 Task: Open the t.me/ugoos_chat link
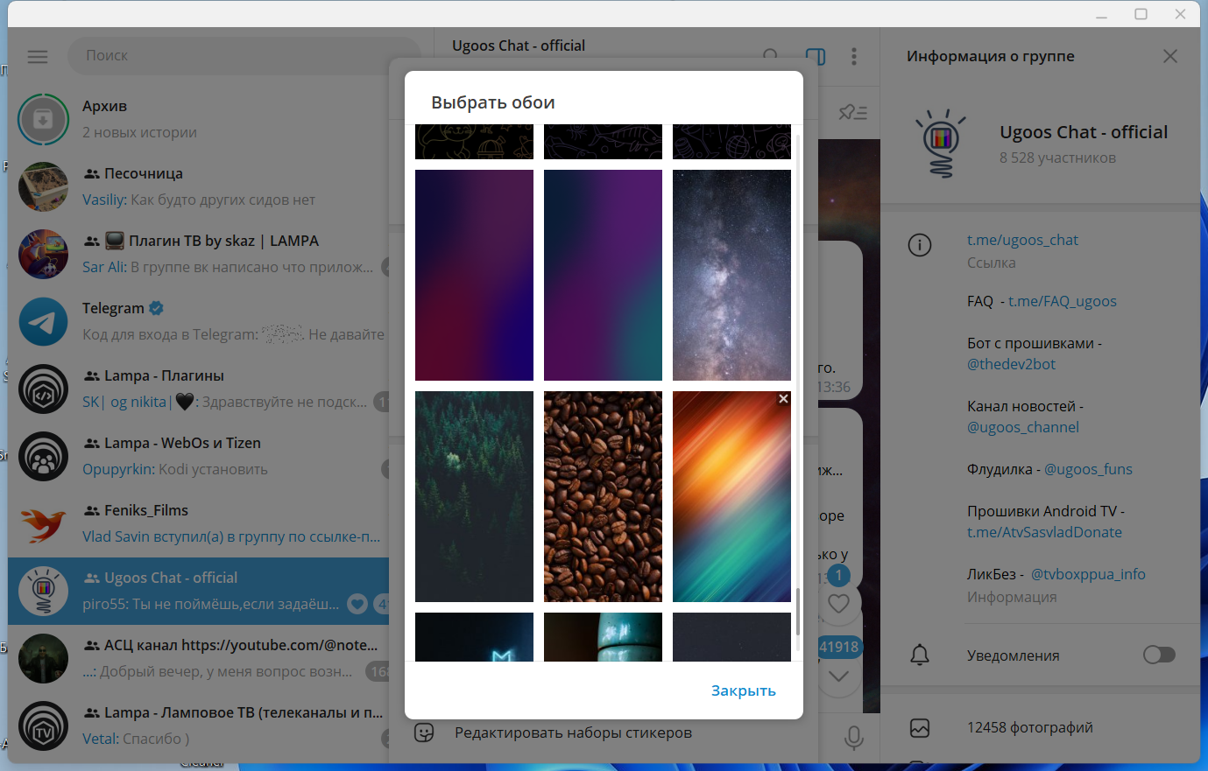1022,240
